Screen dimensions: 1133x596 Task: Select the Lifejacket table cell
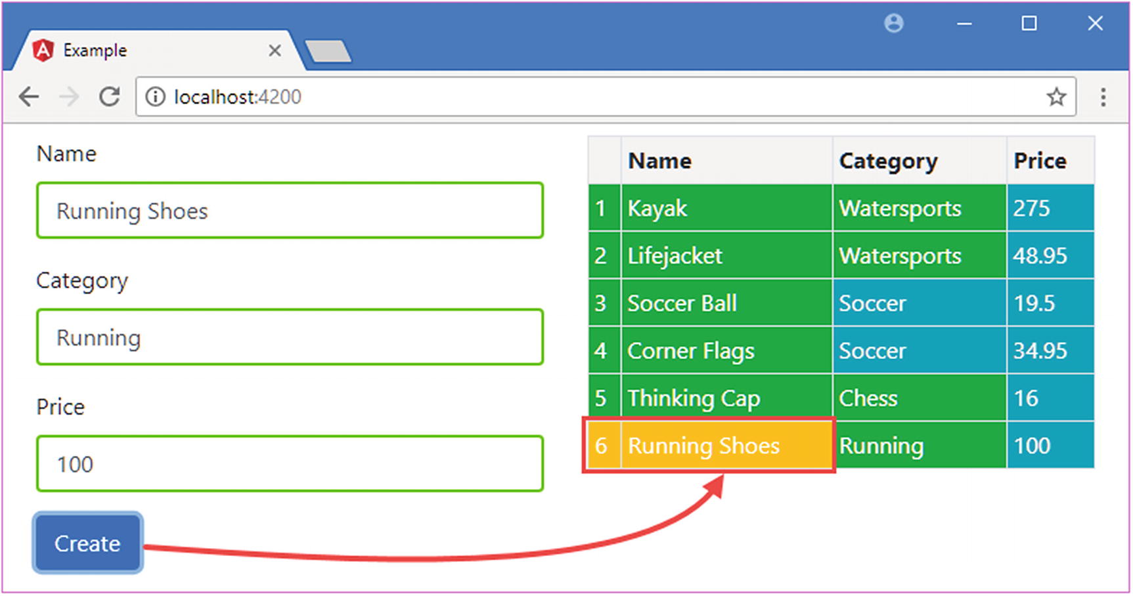[727, 255]
